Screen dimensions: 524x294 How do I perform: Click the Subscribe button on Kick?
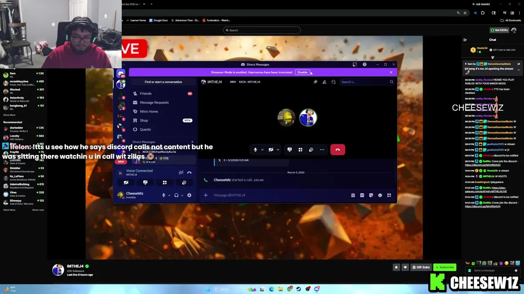pos(445,267)
